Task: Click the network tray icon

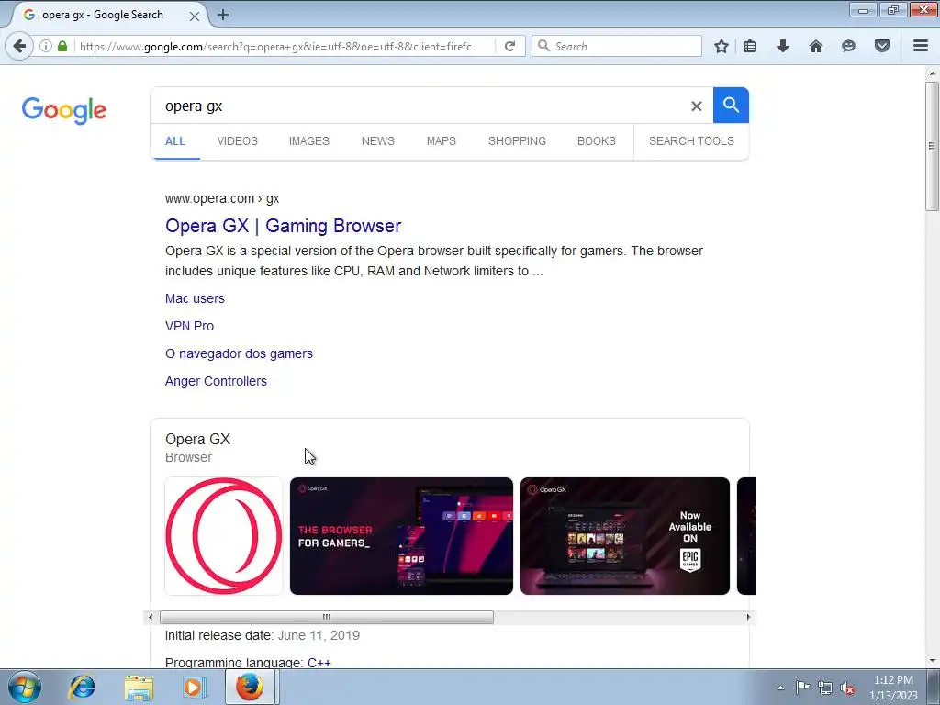Action: [x=825, y=688]
